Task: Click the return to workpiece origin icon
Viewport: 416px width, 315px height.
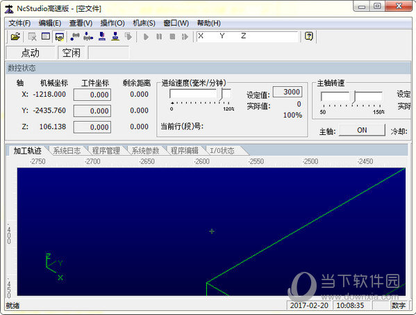Action: pyautogui.click(x=75, y=36)
